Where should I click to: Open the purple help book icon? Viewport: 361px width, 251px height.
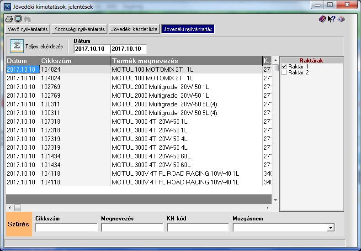(x=323, y=19)
